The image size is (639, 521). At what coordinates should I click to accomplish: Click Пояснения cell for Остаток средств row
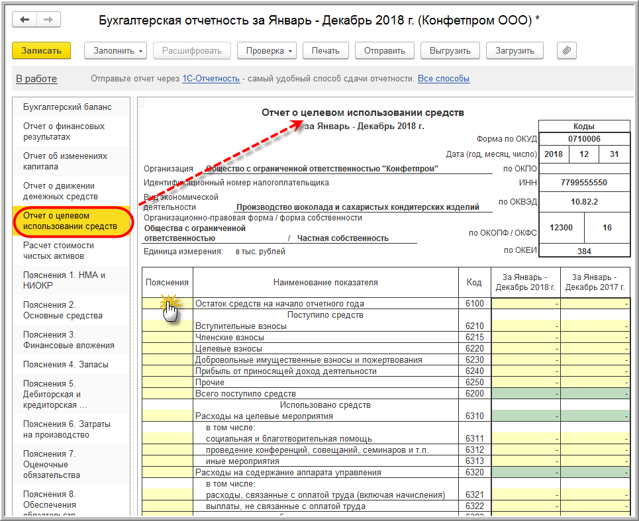[x=168, y=303]
